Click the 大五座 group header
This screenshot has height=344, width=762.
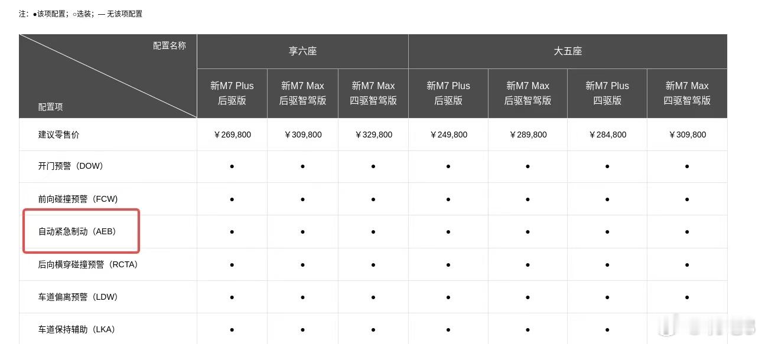[x=568, y=51]
